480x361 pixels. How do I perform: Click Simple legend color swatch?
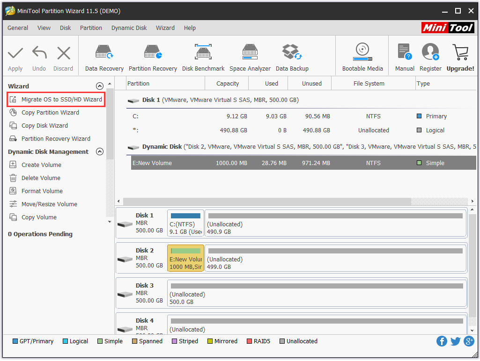100,341
